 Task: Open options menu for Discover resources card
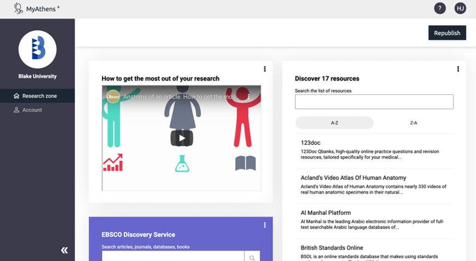pos(458,69)
